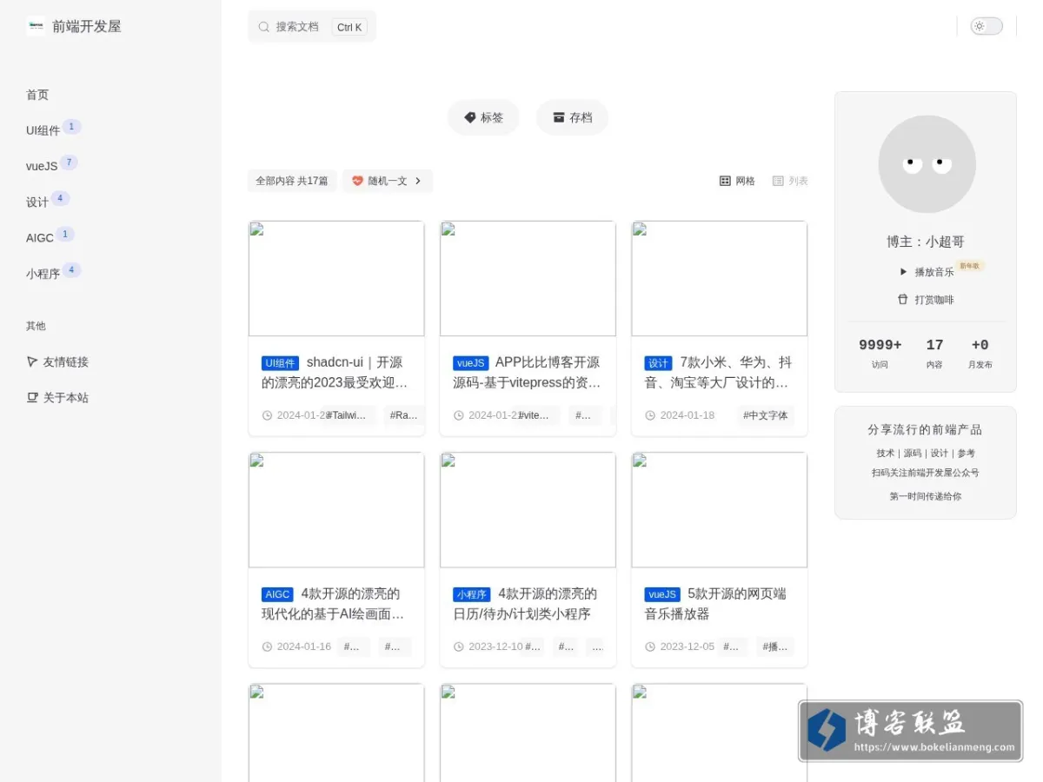Click the 新年歌 badge
1043x782 pixels.
tap(970, 266)
